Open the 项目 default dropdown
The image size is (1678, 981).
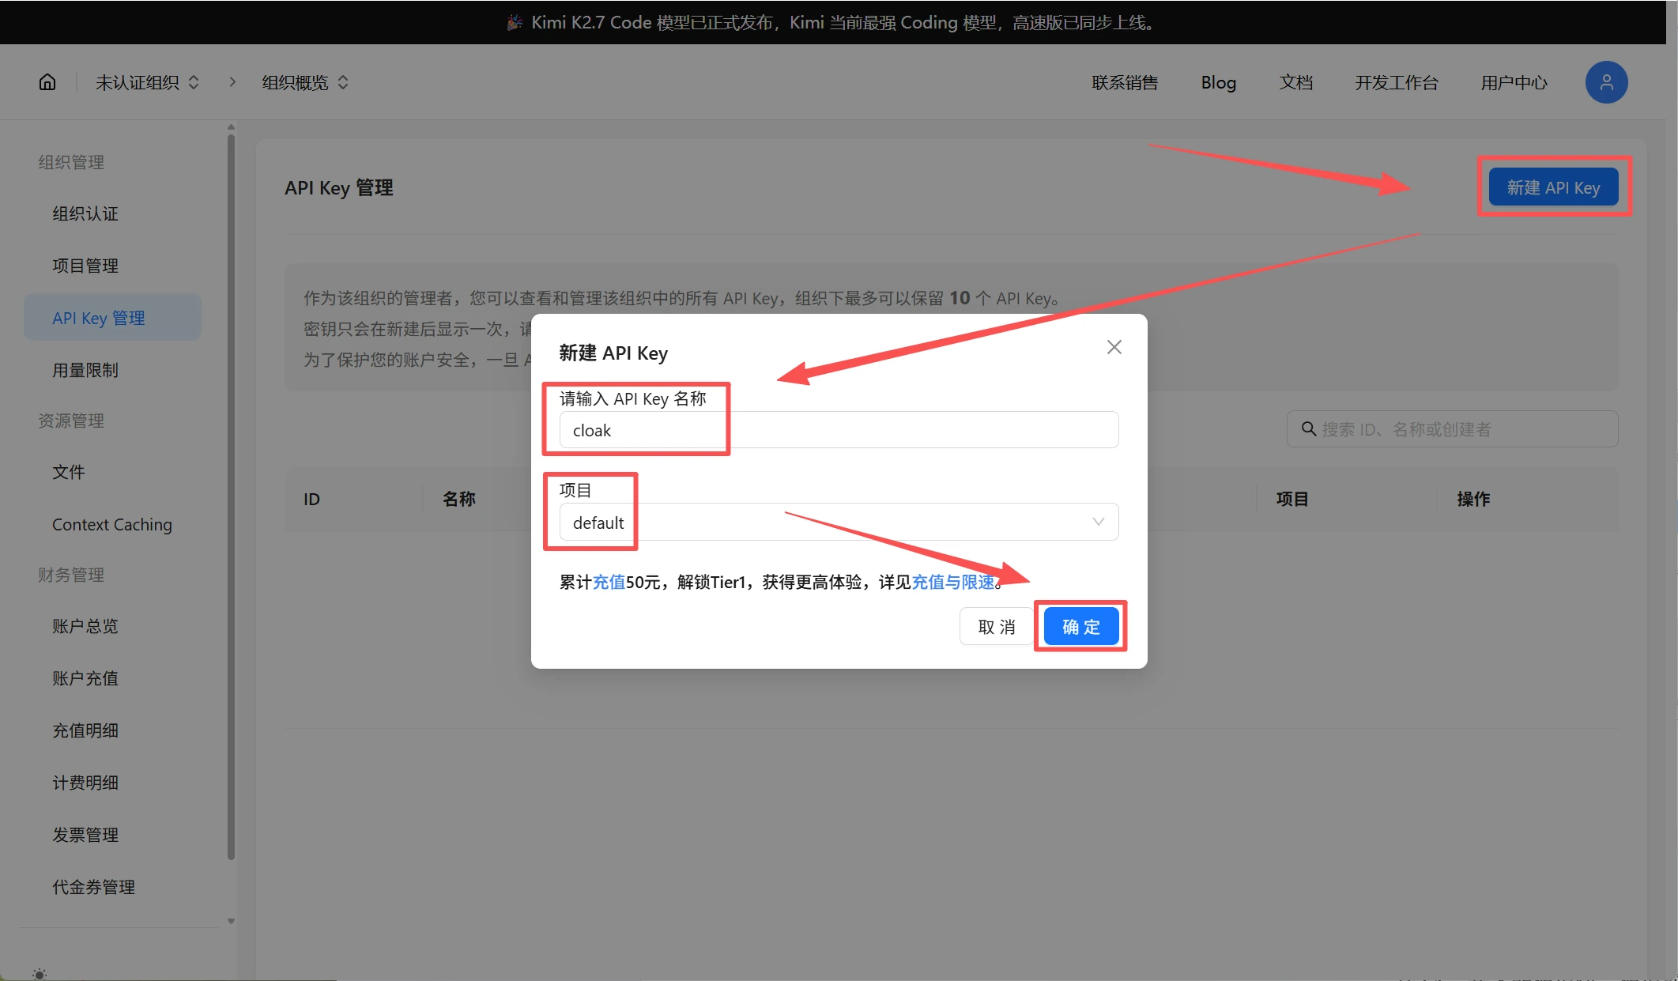839,522
